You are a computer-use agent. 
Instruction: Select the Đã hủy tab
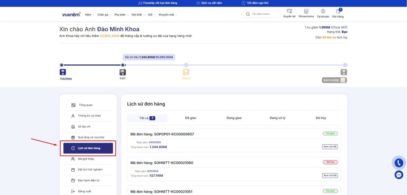(x=321, y=118)
